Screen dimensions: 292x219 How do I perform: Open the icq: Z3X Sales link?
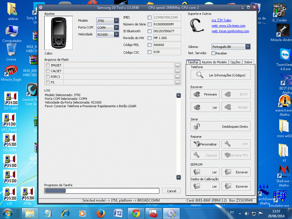point(221,20)
